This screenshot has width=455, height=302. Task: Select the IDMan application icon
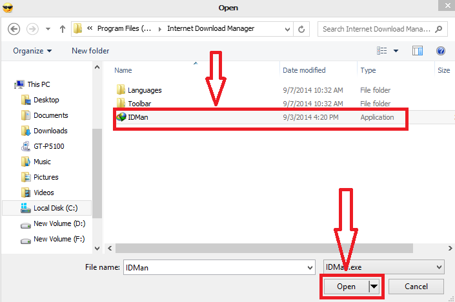[x=121, y=117]
